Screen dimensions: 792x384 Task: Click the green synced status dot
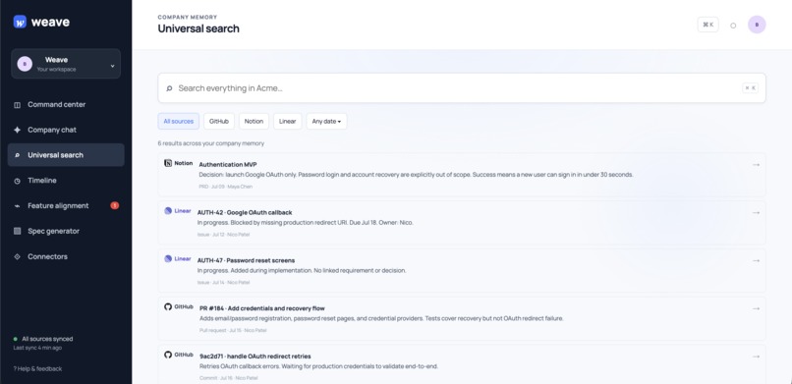click(15, 339)
